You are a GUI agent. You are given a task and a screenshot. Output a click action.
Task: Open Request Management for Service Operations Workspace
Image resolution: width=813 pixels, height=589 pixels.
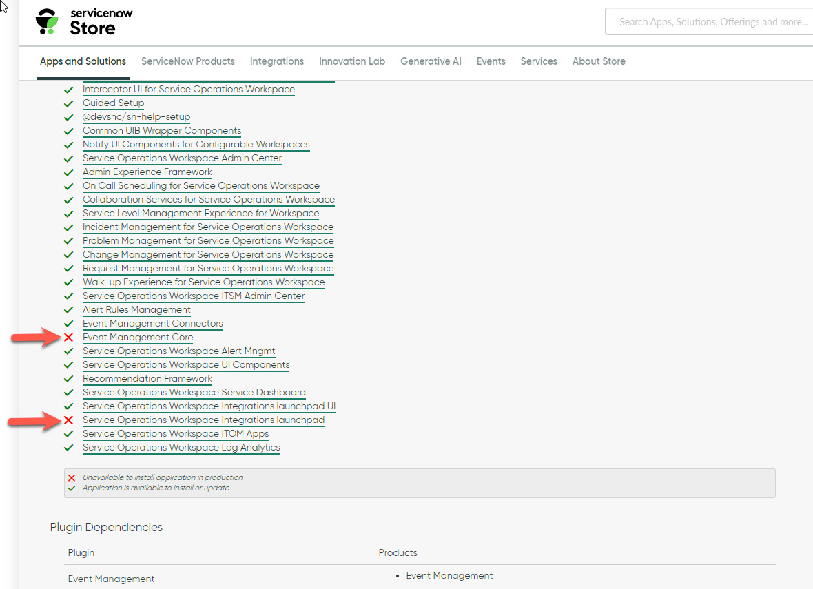(208, 268)
